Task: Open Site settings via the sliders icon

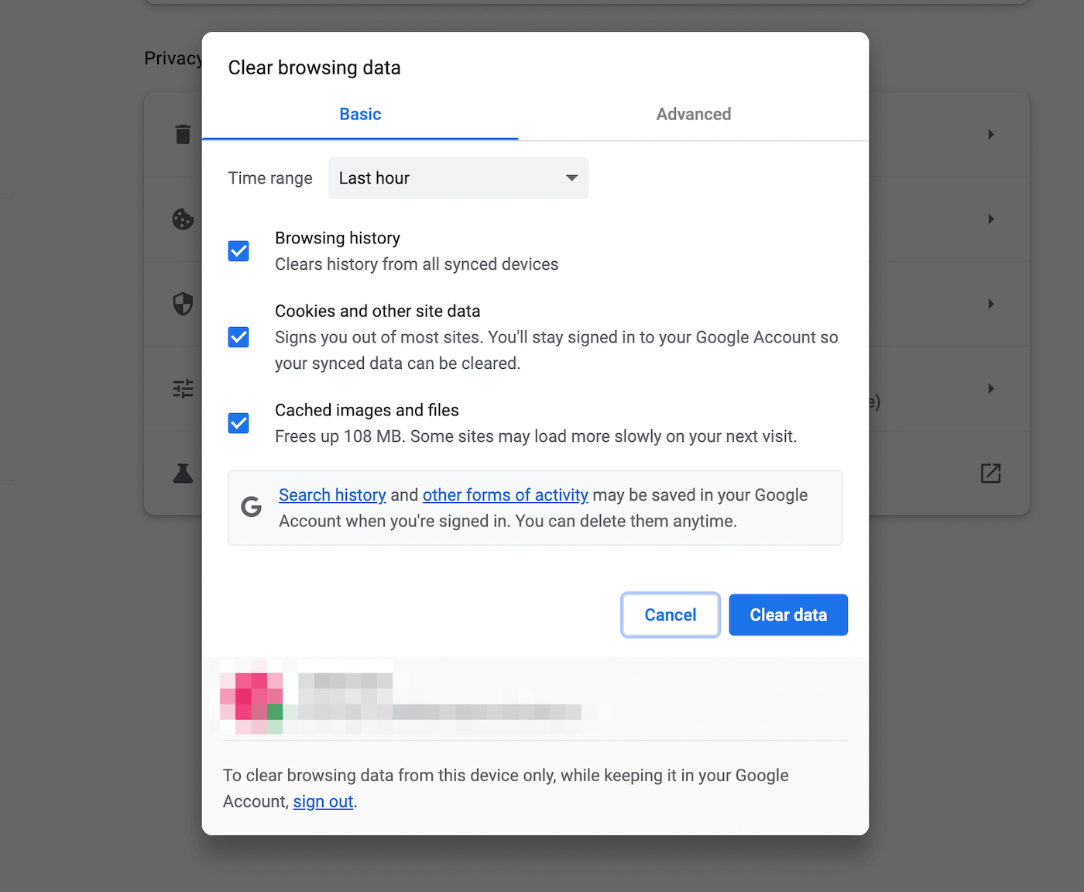Action: click(x=183, y=388)
